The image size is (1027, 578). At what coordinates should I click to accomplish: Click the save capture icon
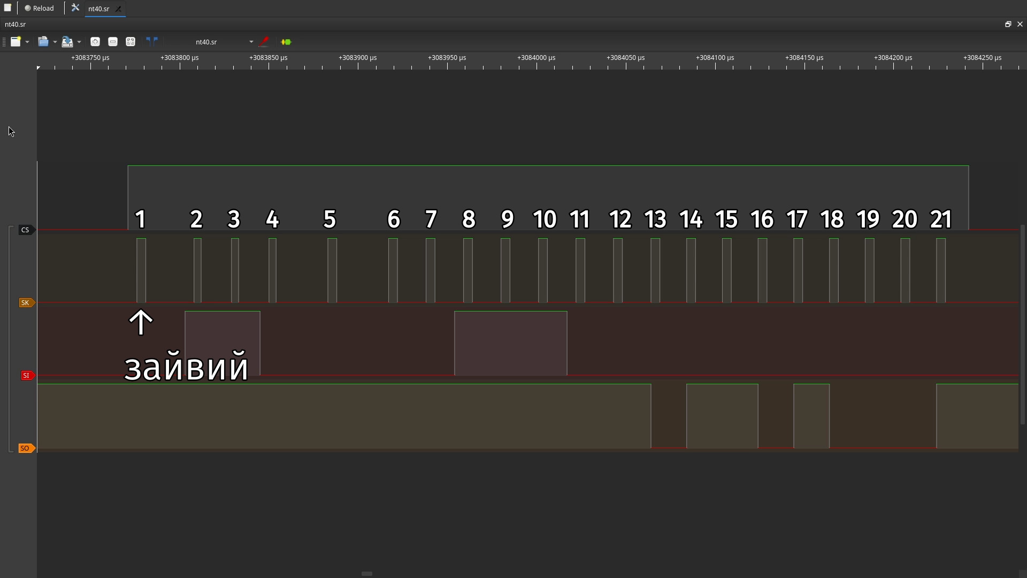(67, 42)
